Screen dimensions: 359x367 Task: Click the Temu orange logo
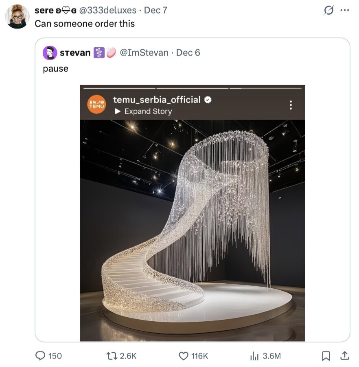[96, 104]
